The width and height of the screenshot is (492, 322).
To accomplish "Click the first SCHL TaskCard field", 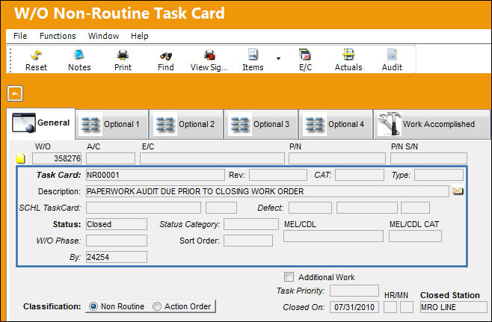I will click(144, 208).
